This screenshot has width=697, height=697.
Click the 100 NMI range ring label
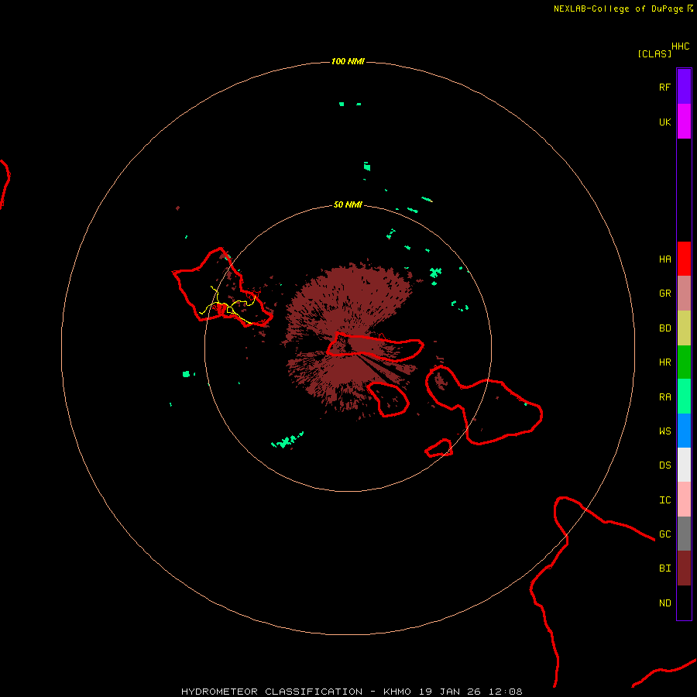[348, 61]
